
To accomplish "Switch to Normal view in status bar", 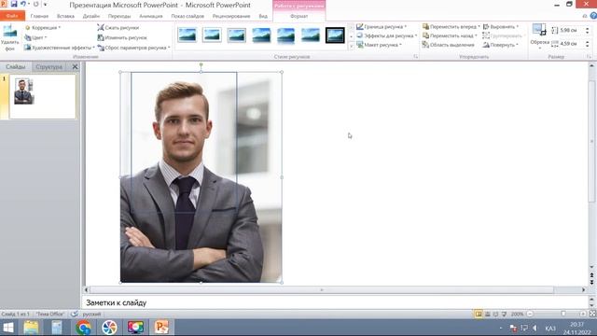I will click(x=479, y=314).
